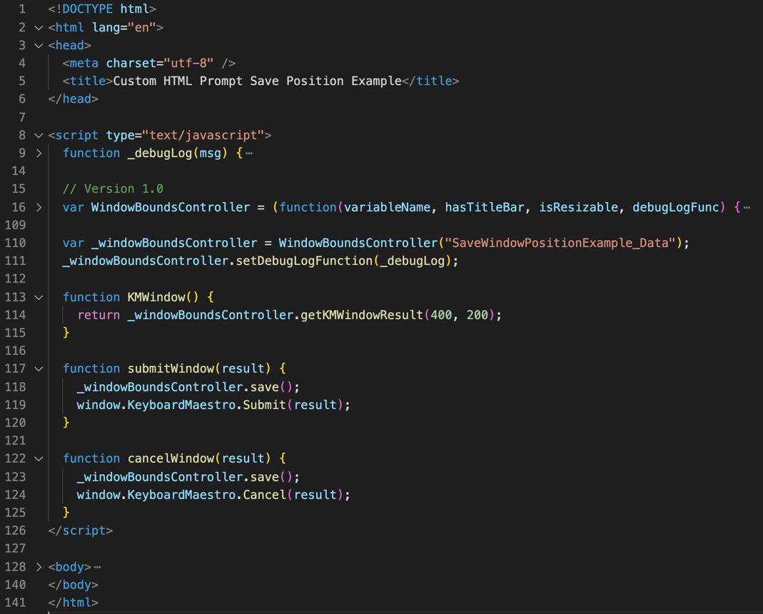
Task: Click line number 1 in gutter
Action: (22, 9)
